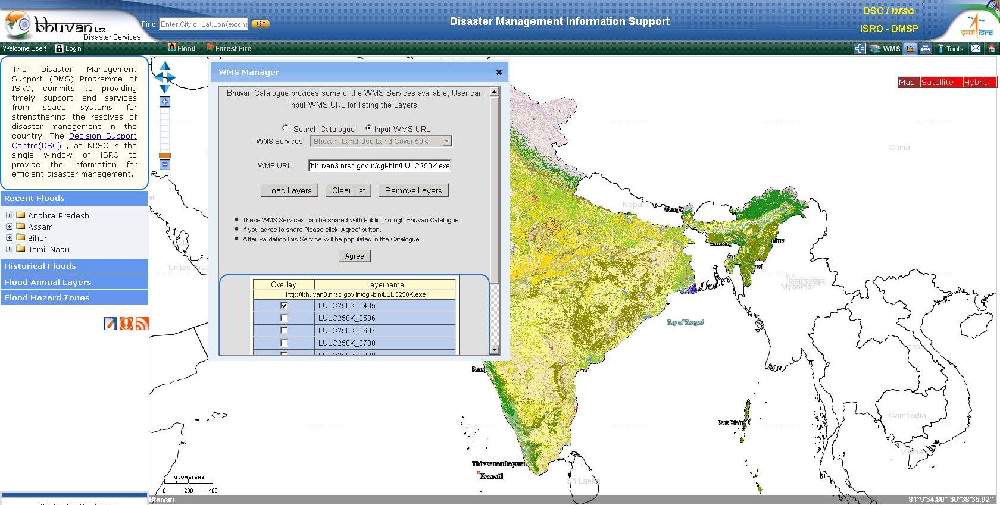The image size is (1000, 505).
Task: Click the Load Layers button
Action: [x=289, y=190]
